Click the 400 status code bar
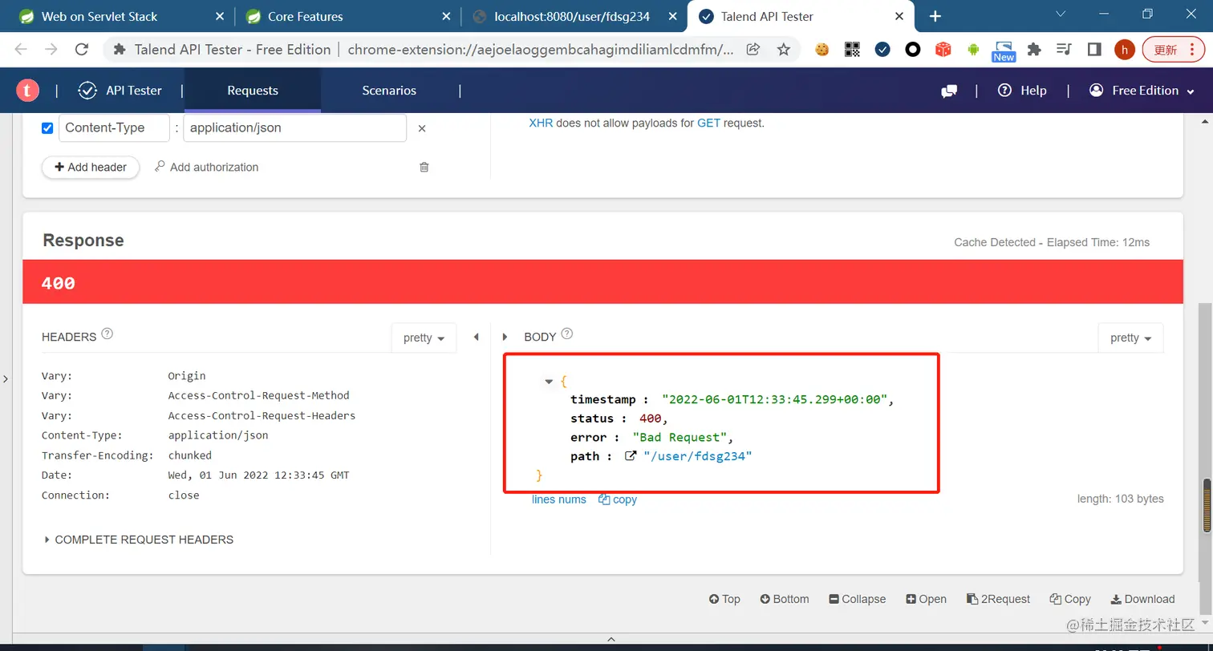Screen dimensions: 1213x651 point(602,282)
